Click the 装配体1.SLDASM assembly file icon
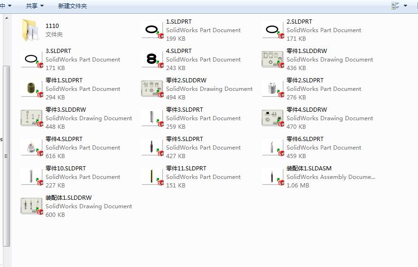 click(272, 177)
